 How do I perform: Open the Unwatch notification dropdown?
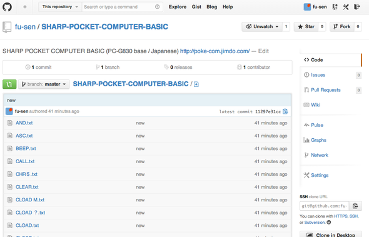[x=262, y=27]
